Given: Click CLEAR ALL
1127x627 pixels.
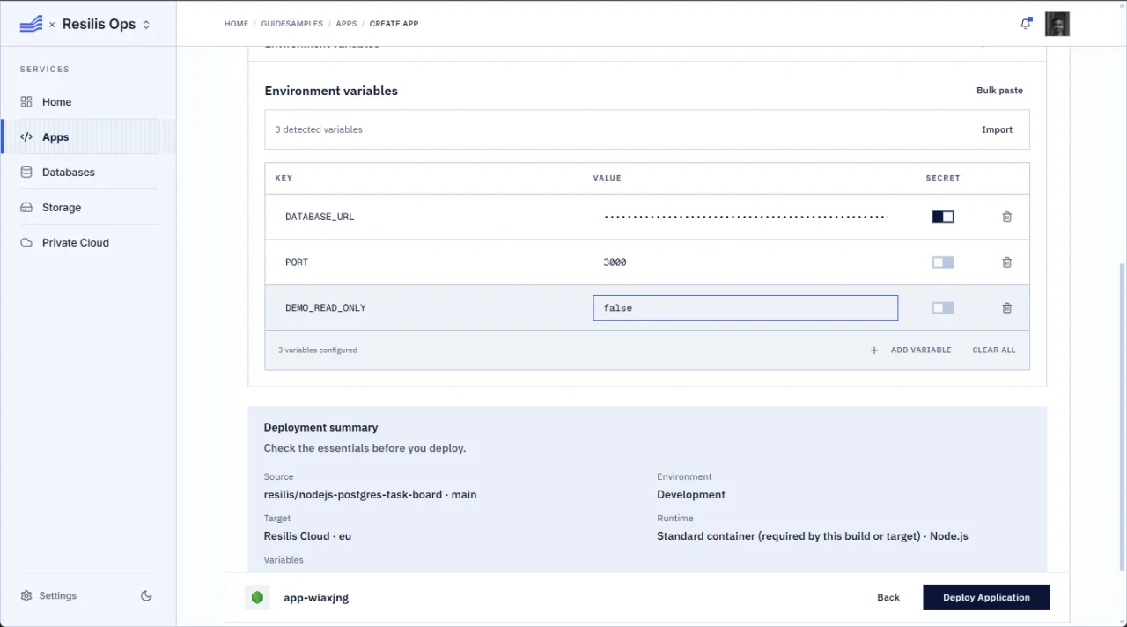Looking at the screenshot, I should pos(994,350).
